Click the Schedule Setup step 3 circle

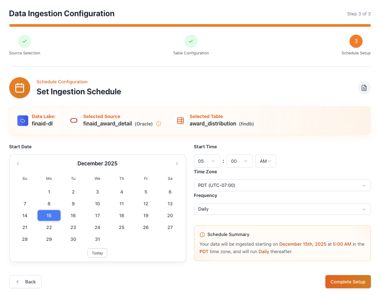pyautogui.click(x=356, y=41)
